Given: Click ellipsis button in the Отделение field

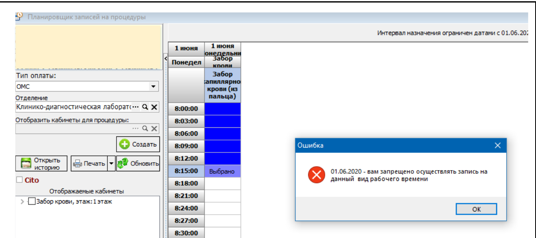Looking at the screenshot, I should click(136, 107).
